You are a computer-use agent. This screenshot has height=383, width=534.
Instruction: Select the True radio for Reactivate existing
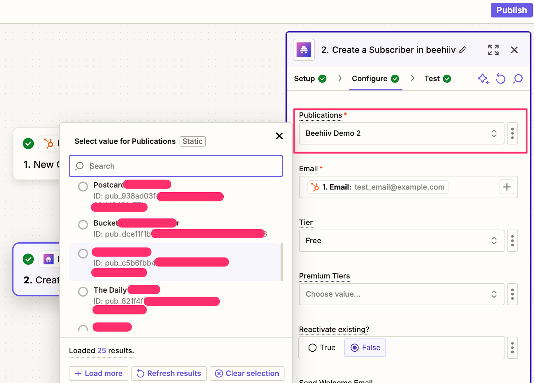coord(313,348)
